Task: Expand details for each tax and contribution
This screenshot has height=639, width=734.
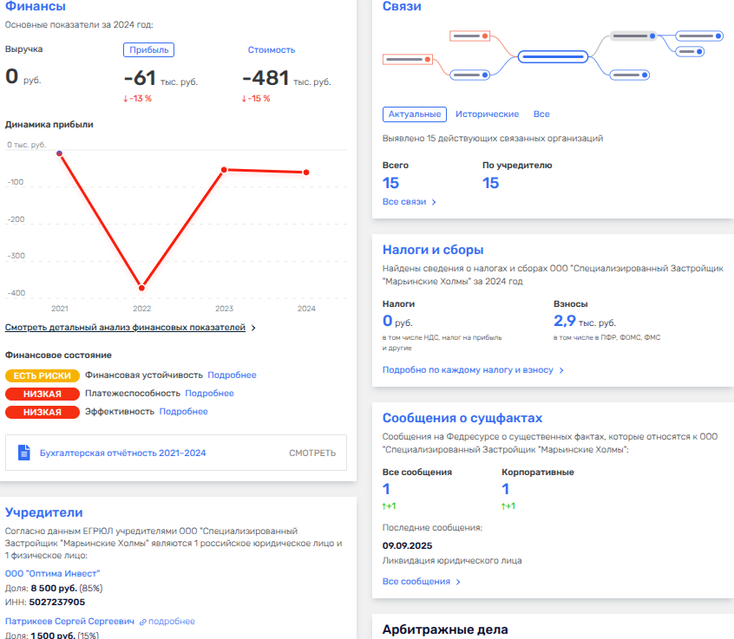Action: [473, 370]
